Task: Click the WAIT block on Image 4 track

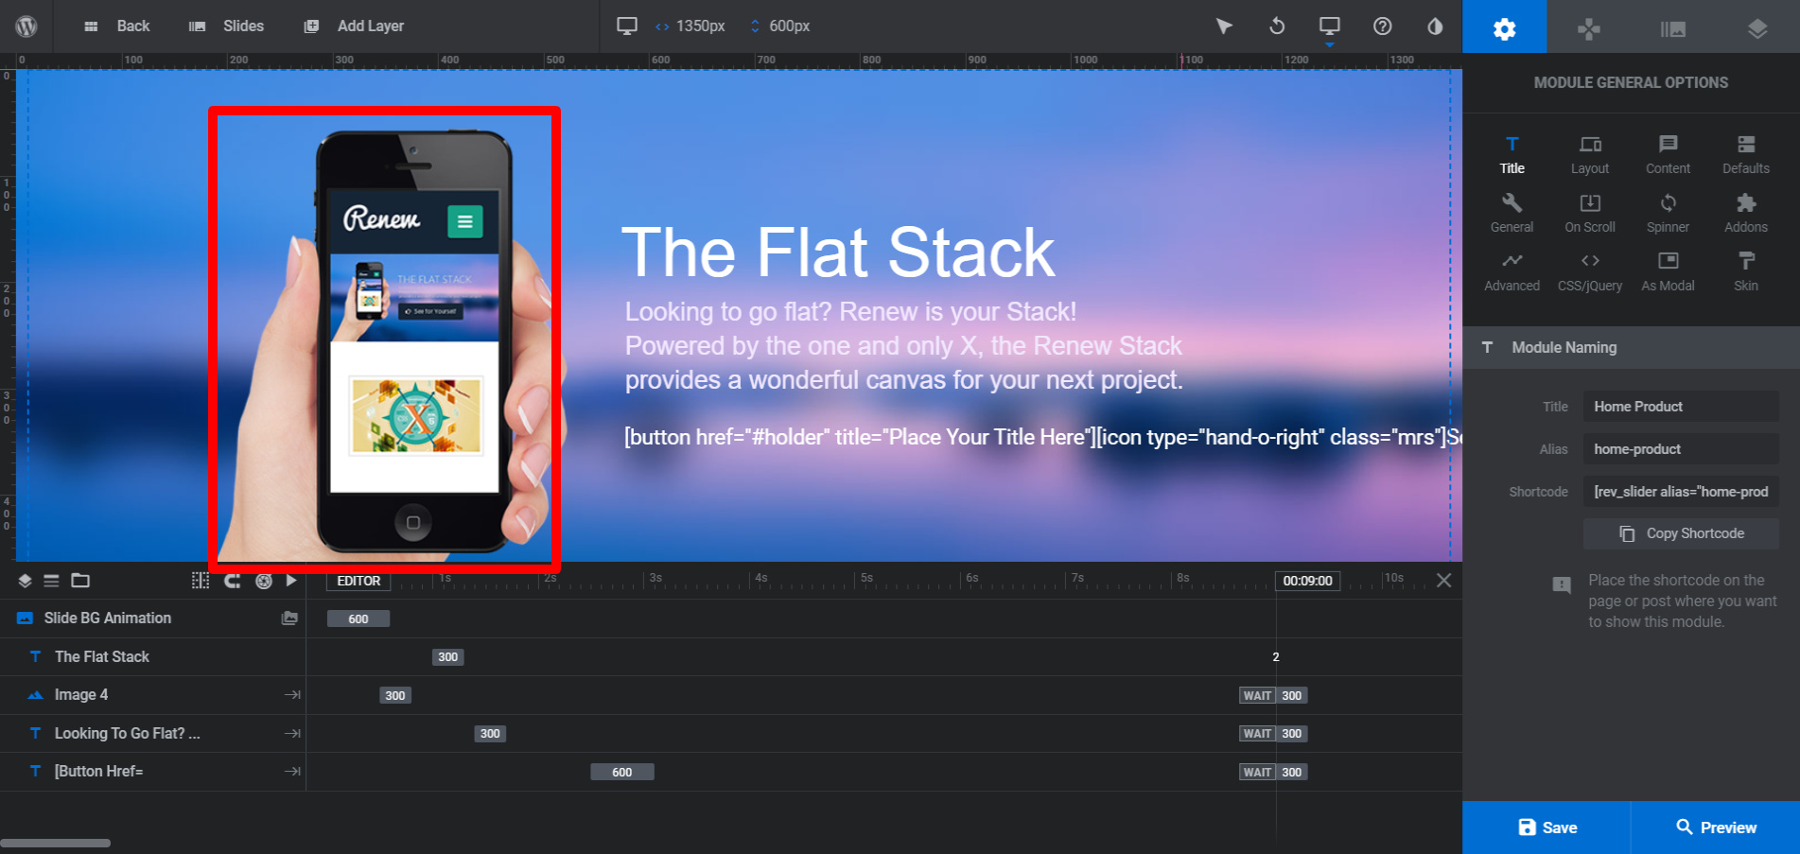Action: coord(1257,695)
